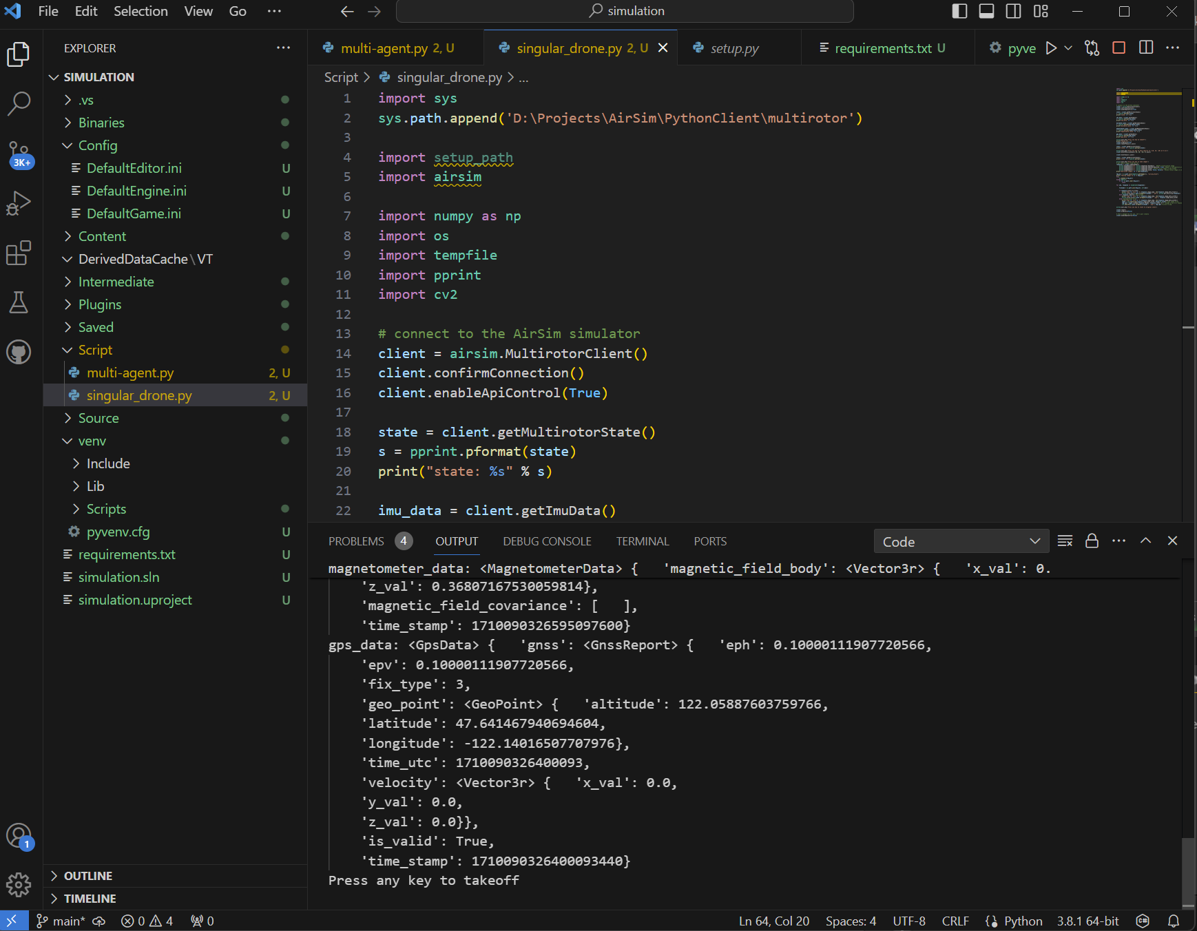Open the Selection menu
The image size is (1197, 931).
140,11
